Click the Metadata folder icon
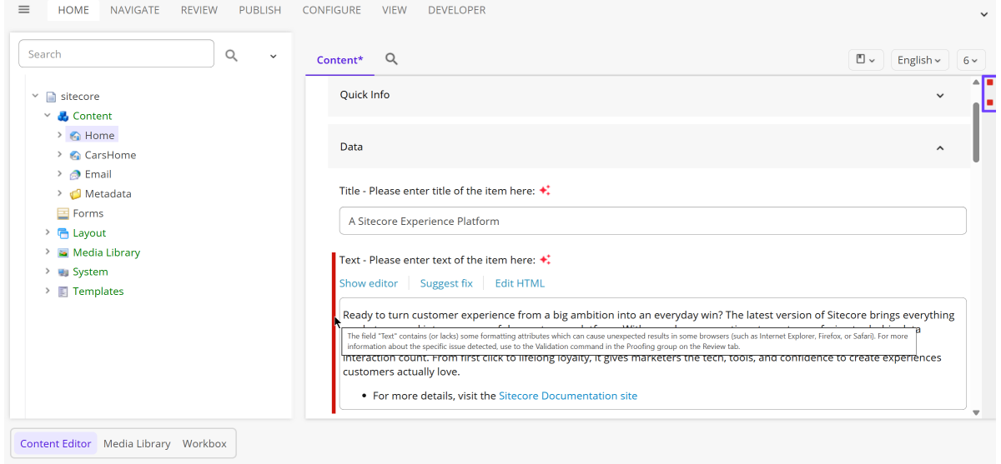Screen dimensions: 1001x464 click(x=75, y=194)
